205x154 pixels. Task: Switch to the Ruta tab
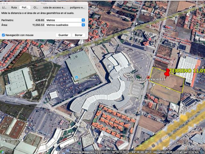[x=14, y=7]
